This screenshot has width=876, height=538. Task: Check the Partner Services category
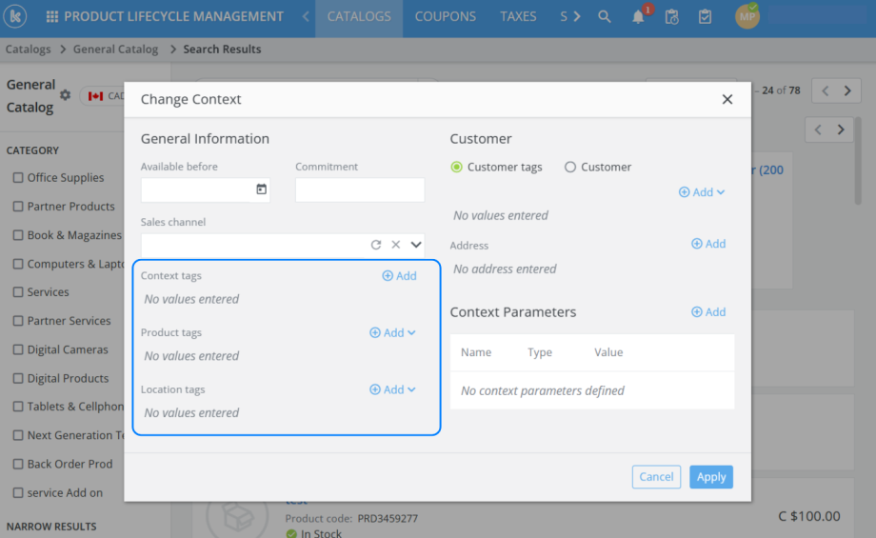(x=18, y=321)
